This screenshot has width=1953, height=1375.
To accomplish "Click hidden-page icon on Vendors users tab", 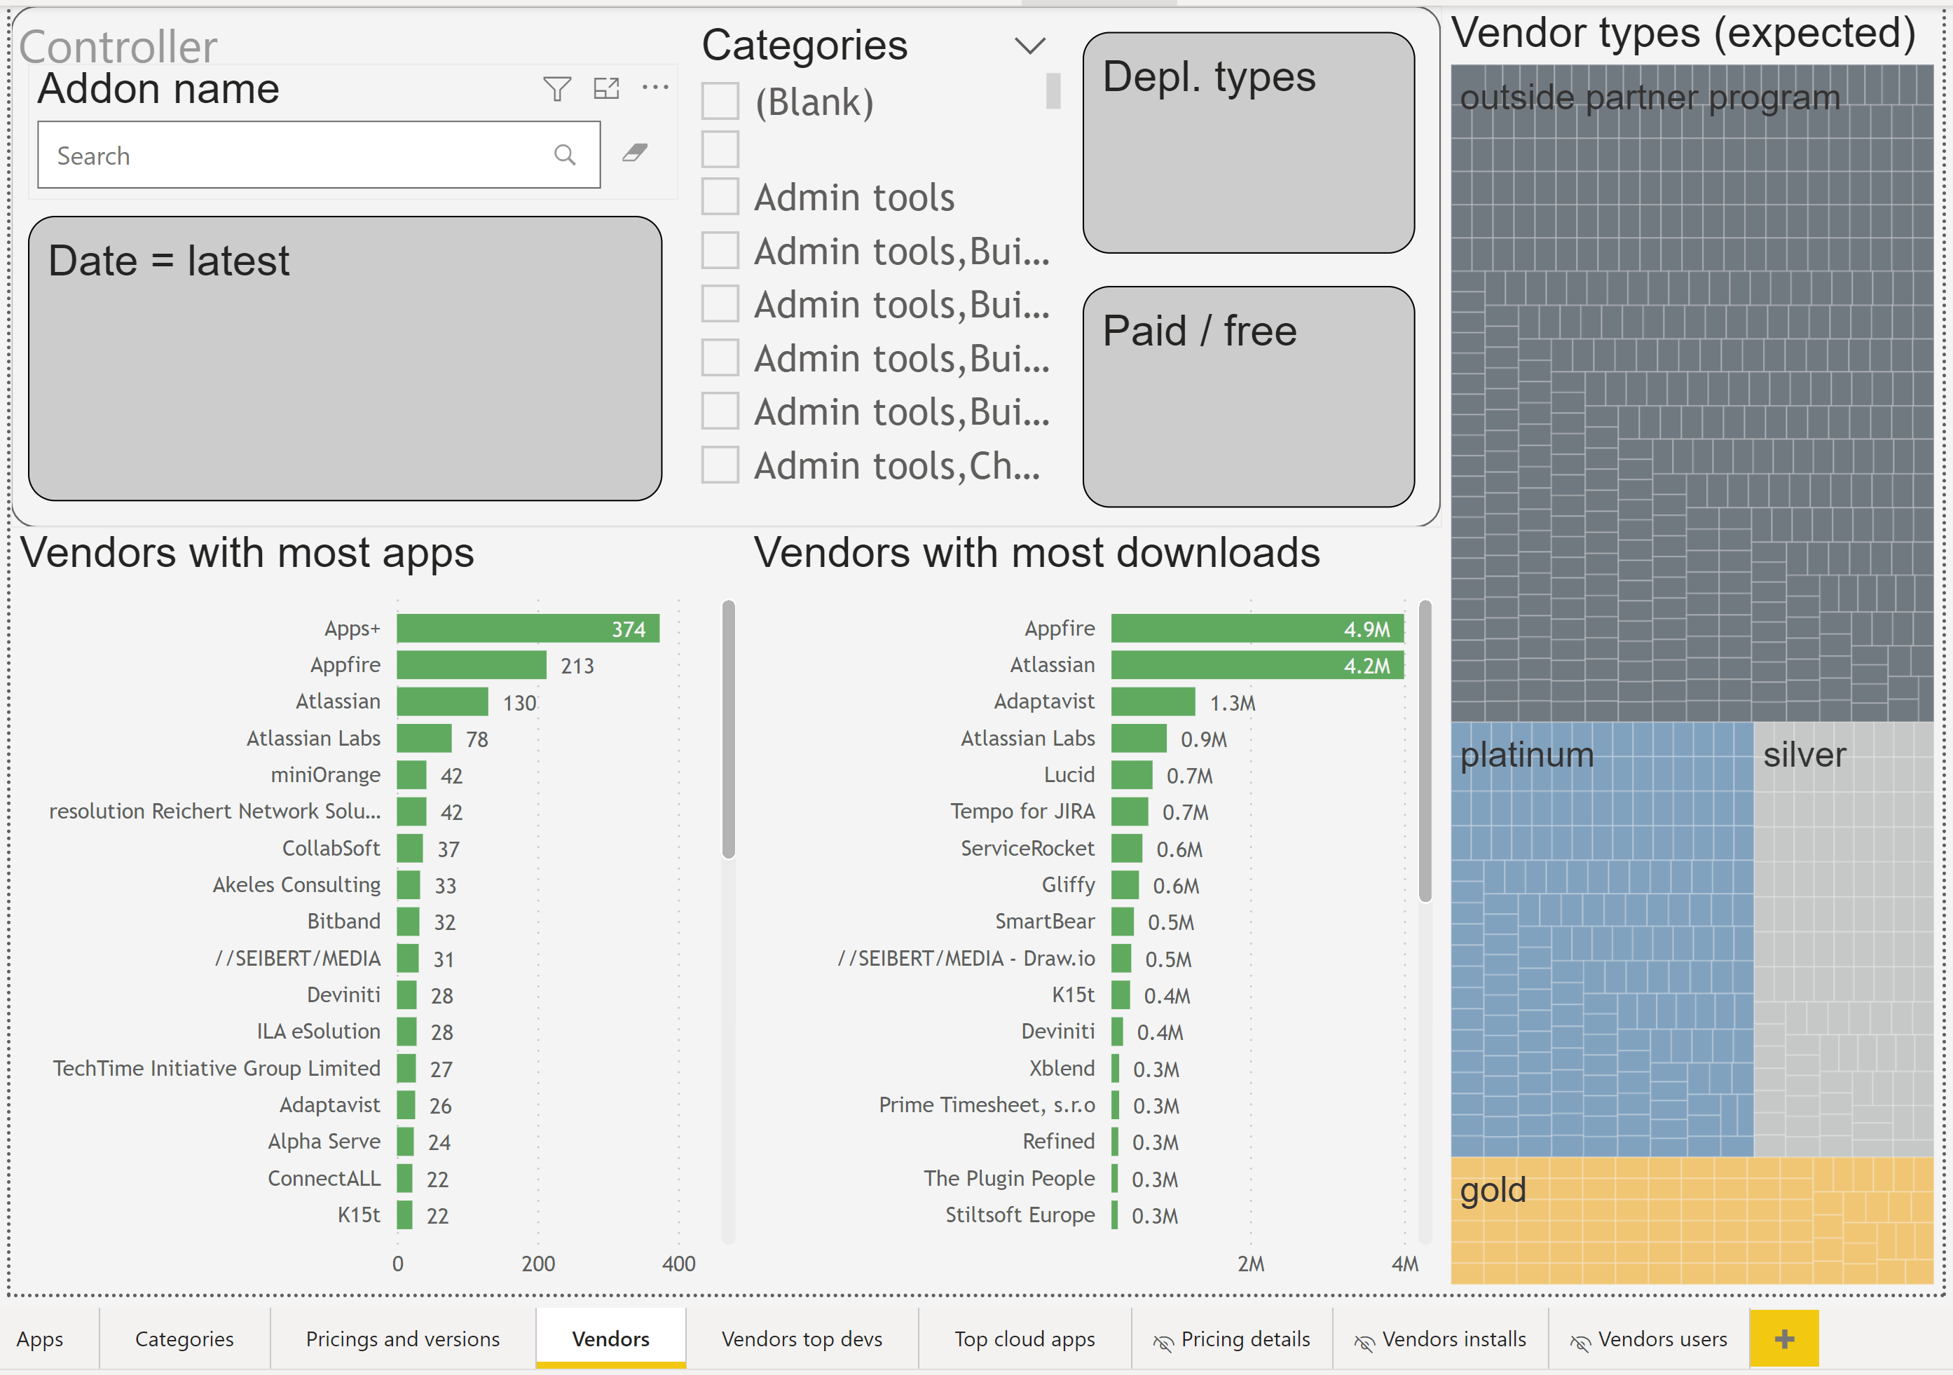I will click(x=1579, y=1342).
